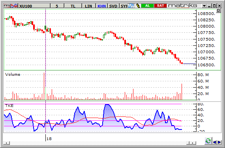Click the 18 date marker on the time axis
Viewport: 225px width, 148px height.
tap(49, 139)
